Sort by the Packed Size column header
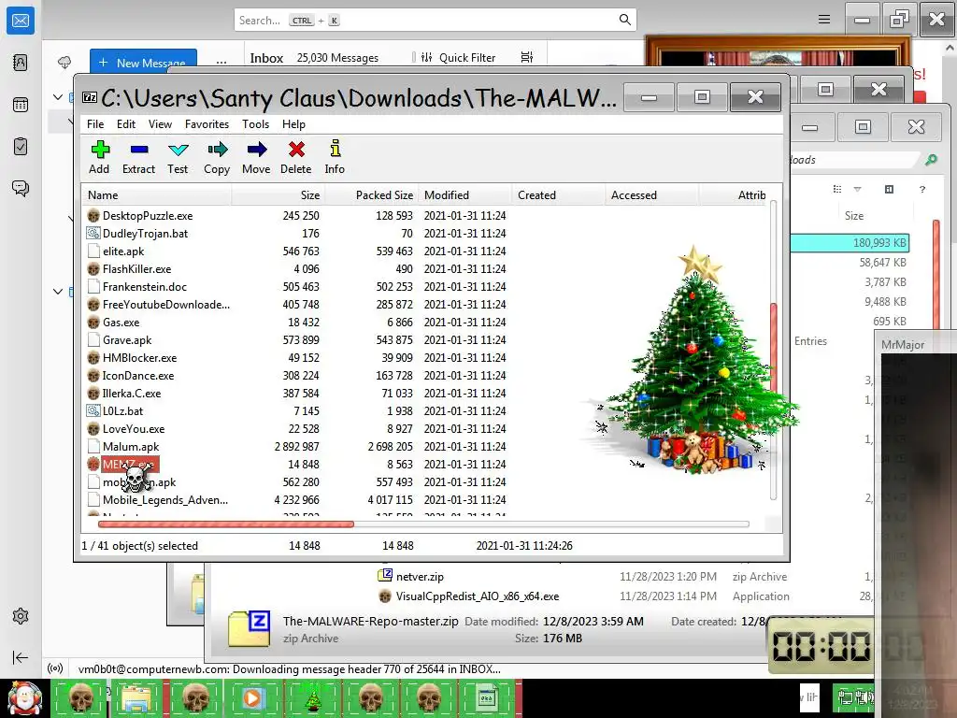 tap(371, 195)
